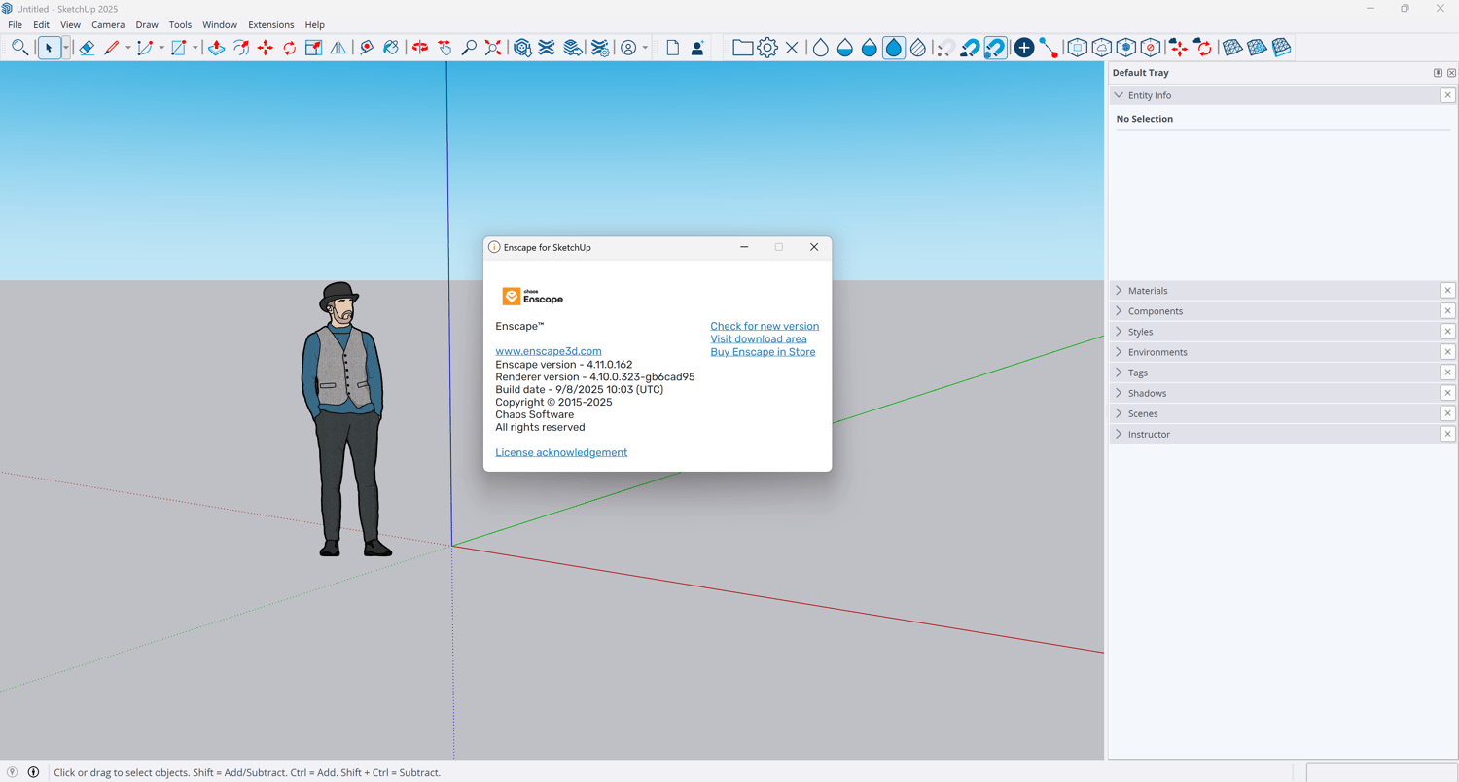Click the empty outlined droplet icon

[x=821, y=48]
